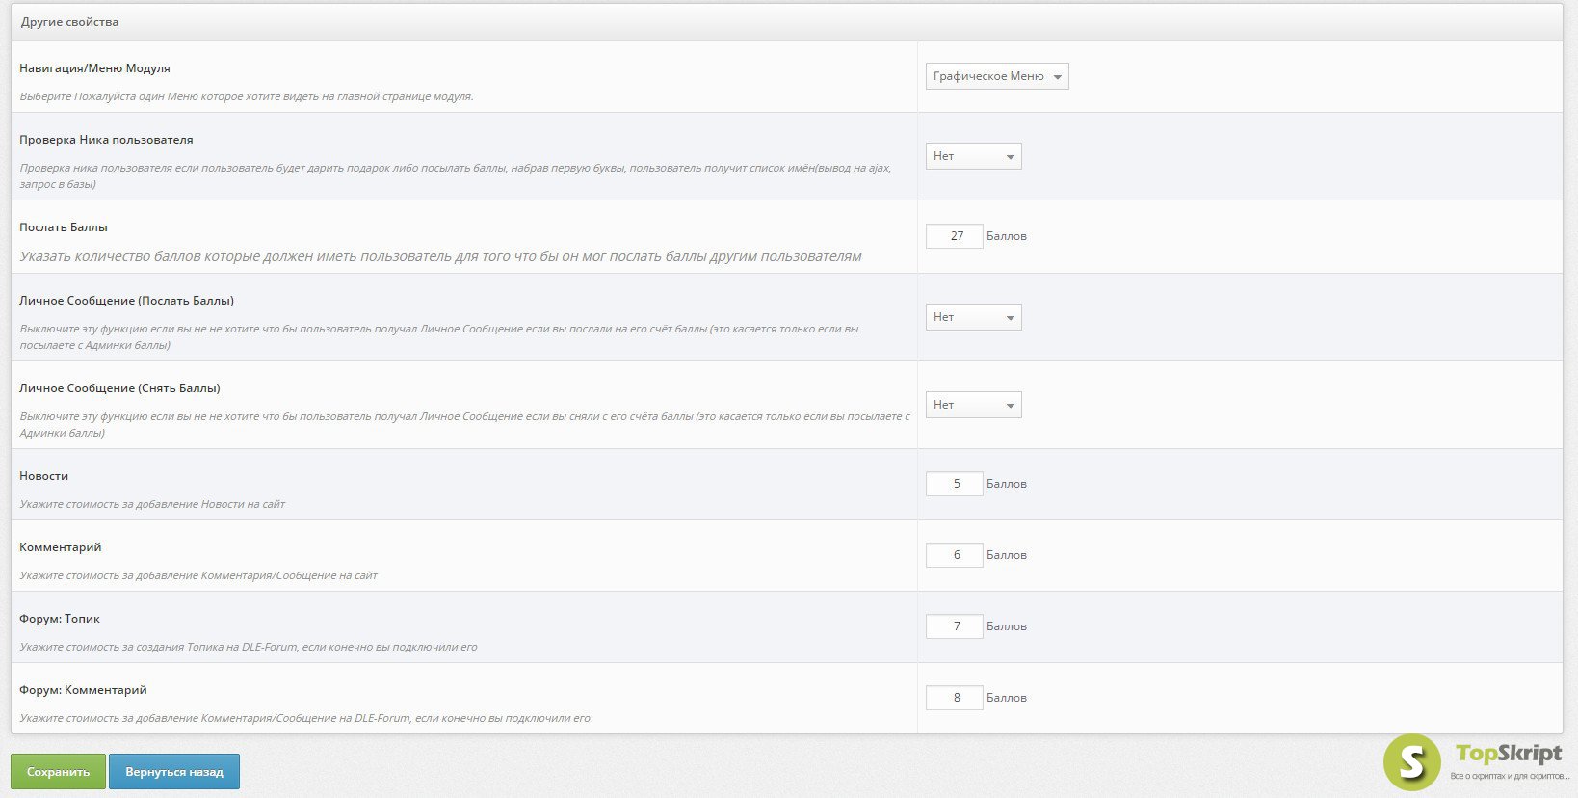Open the Личное Сообщение (Снять Баллы) dropdown

(973, 405)
